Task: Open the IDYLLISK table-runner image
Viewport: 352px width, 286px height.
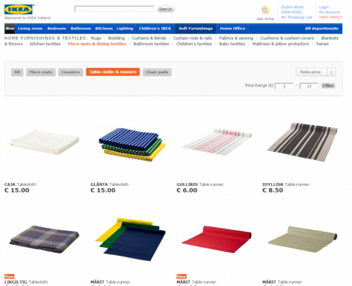Action: [302, 142]
